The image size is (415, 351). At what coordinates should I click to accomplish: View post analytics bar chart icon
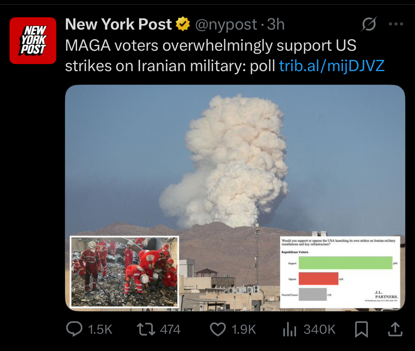pyautogui.click(x=290, y=329)
